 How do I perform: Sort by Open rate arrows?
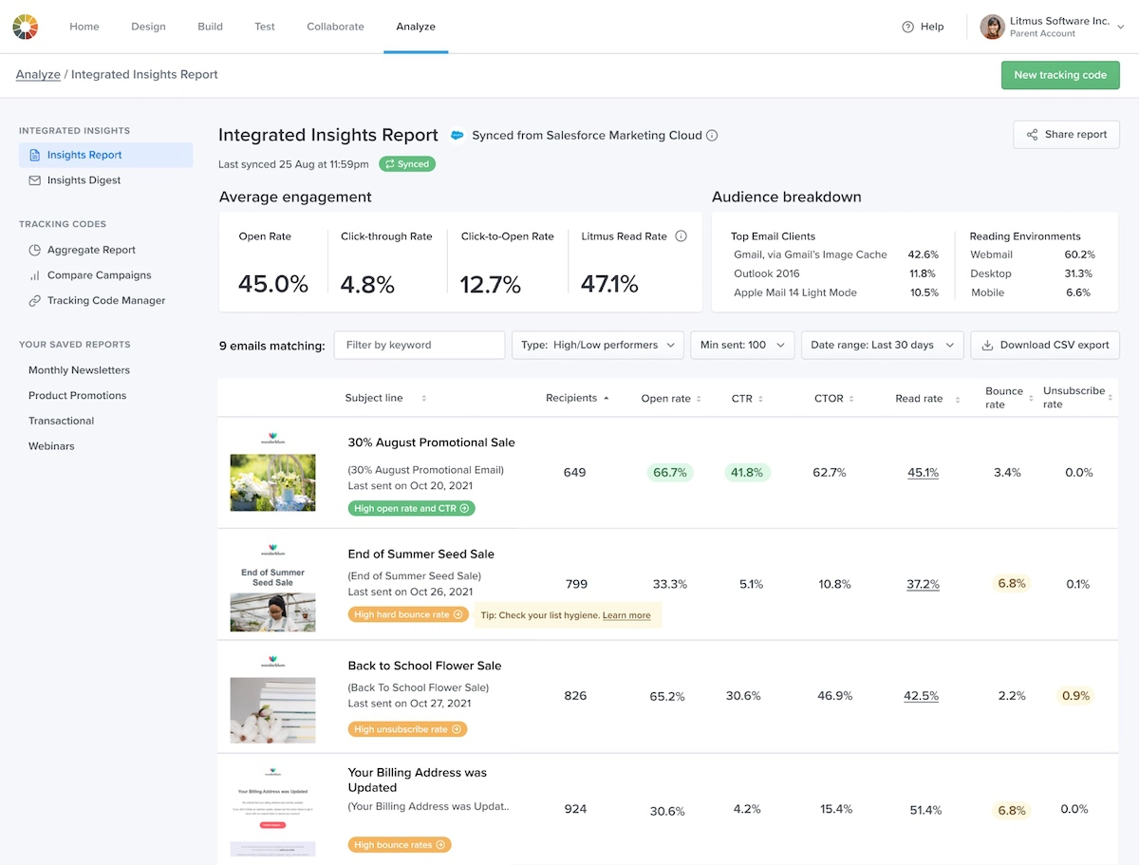coord(699,399)
